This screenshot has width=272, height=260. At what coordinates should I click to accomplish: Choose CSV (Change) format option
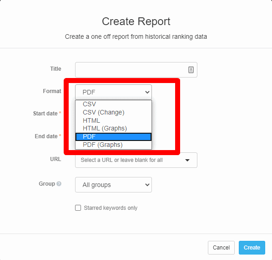113,112
